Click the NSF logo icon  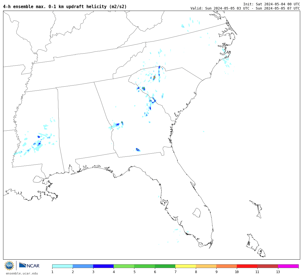[9, 266]
